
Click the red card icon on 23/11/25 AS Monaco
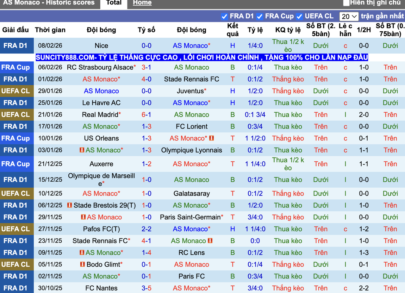coord(210,241)
